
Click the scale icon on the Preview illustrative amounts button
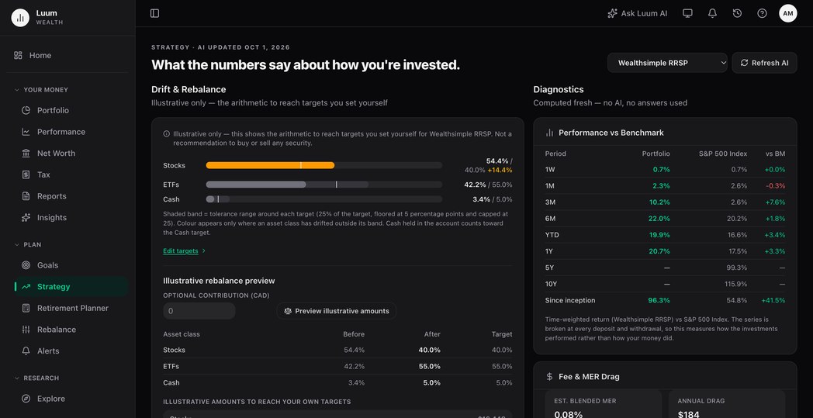pyautogui.click(x=287, y=311)
